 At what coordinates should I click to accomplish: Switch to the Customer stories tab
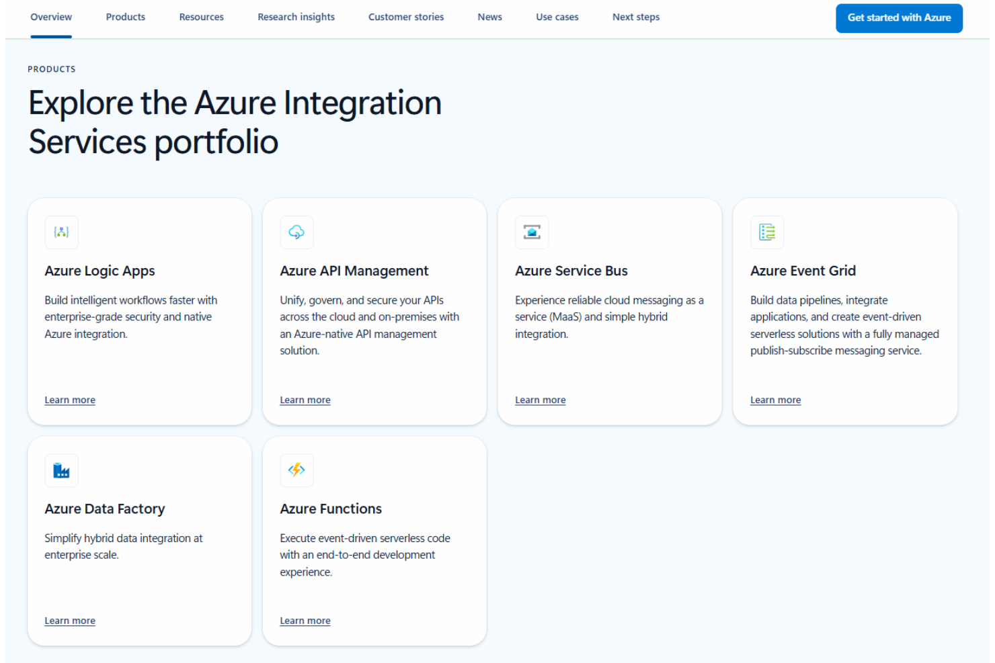click(x=405, y=17)
